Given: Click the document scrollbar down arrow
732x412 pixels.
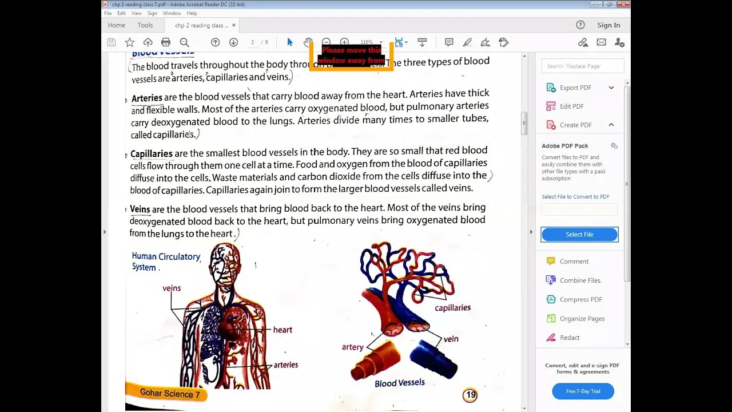Looking at the screenshot, I should pyautogui.click(x=524, y=409).
